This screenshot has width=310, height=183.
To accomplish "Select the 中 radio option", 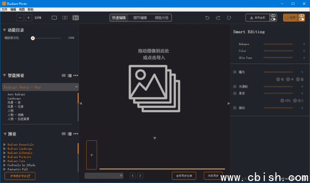I will point(288,80).
